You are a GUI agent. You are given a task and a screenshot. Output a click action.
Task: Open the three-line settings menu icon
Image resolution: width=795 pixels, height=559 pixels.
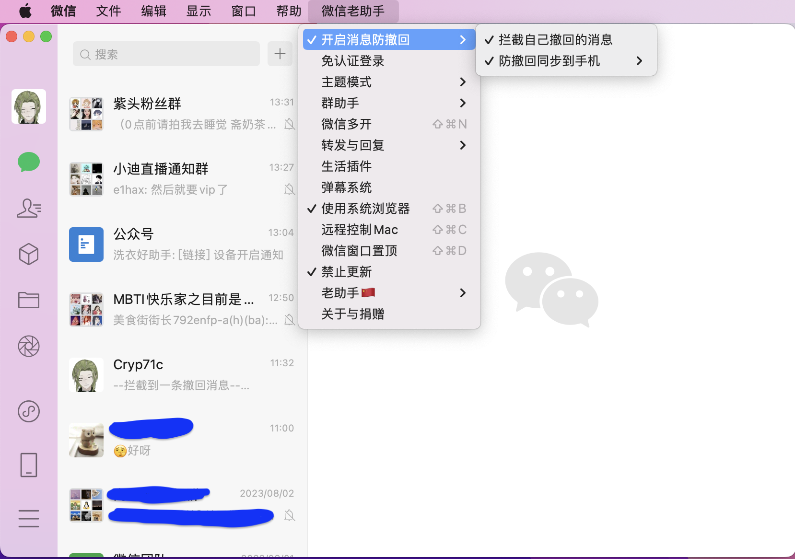(29, 519)
